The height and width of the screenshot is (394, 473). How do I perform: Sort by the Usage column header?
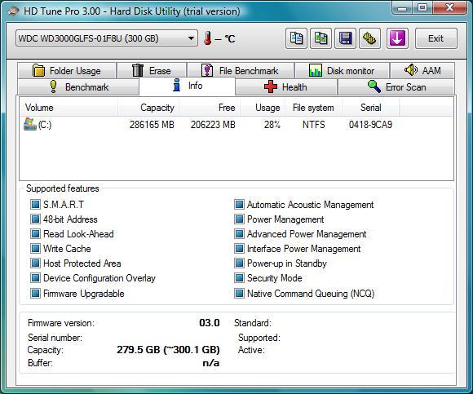(263, 108)
